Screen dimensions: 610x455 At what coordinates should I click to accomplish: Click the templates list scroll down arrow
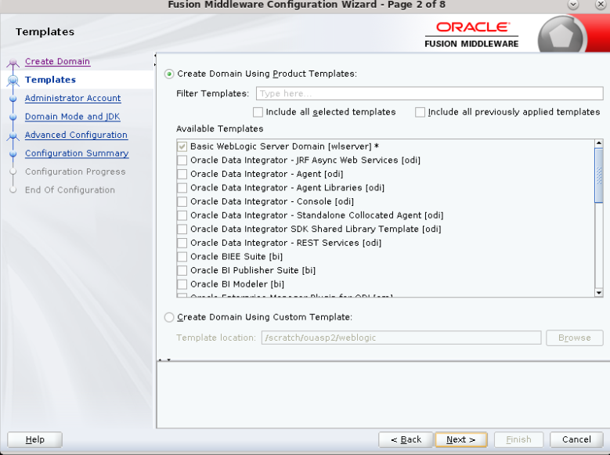click(x=599, y=293)
